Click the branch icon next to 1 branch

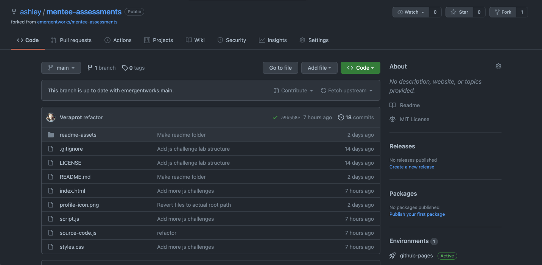coord(90,68)
